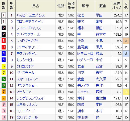Open jockey Mデムーロ page
Viewport: 130px width, 121px height.
coord(85,54)
